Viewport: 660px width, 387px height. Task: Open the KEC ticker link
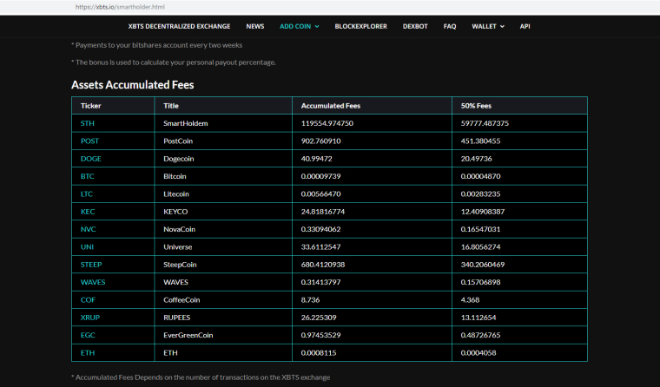(88, 212)
